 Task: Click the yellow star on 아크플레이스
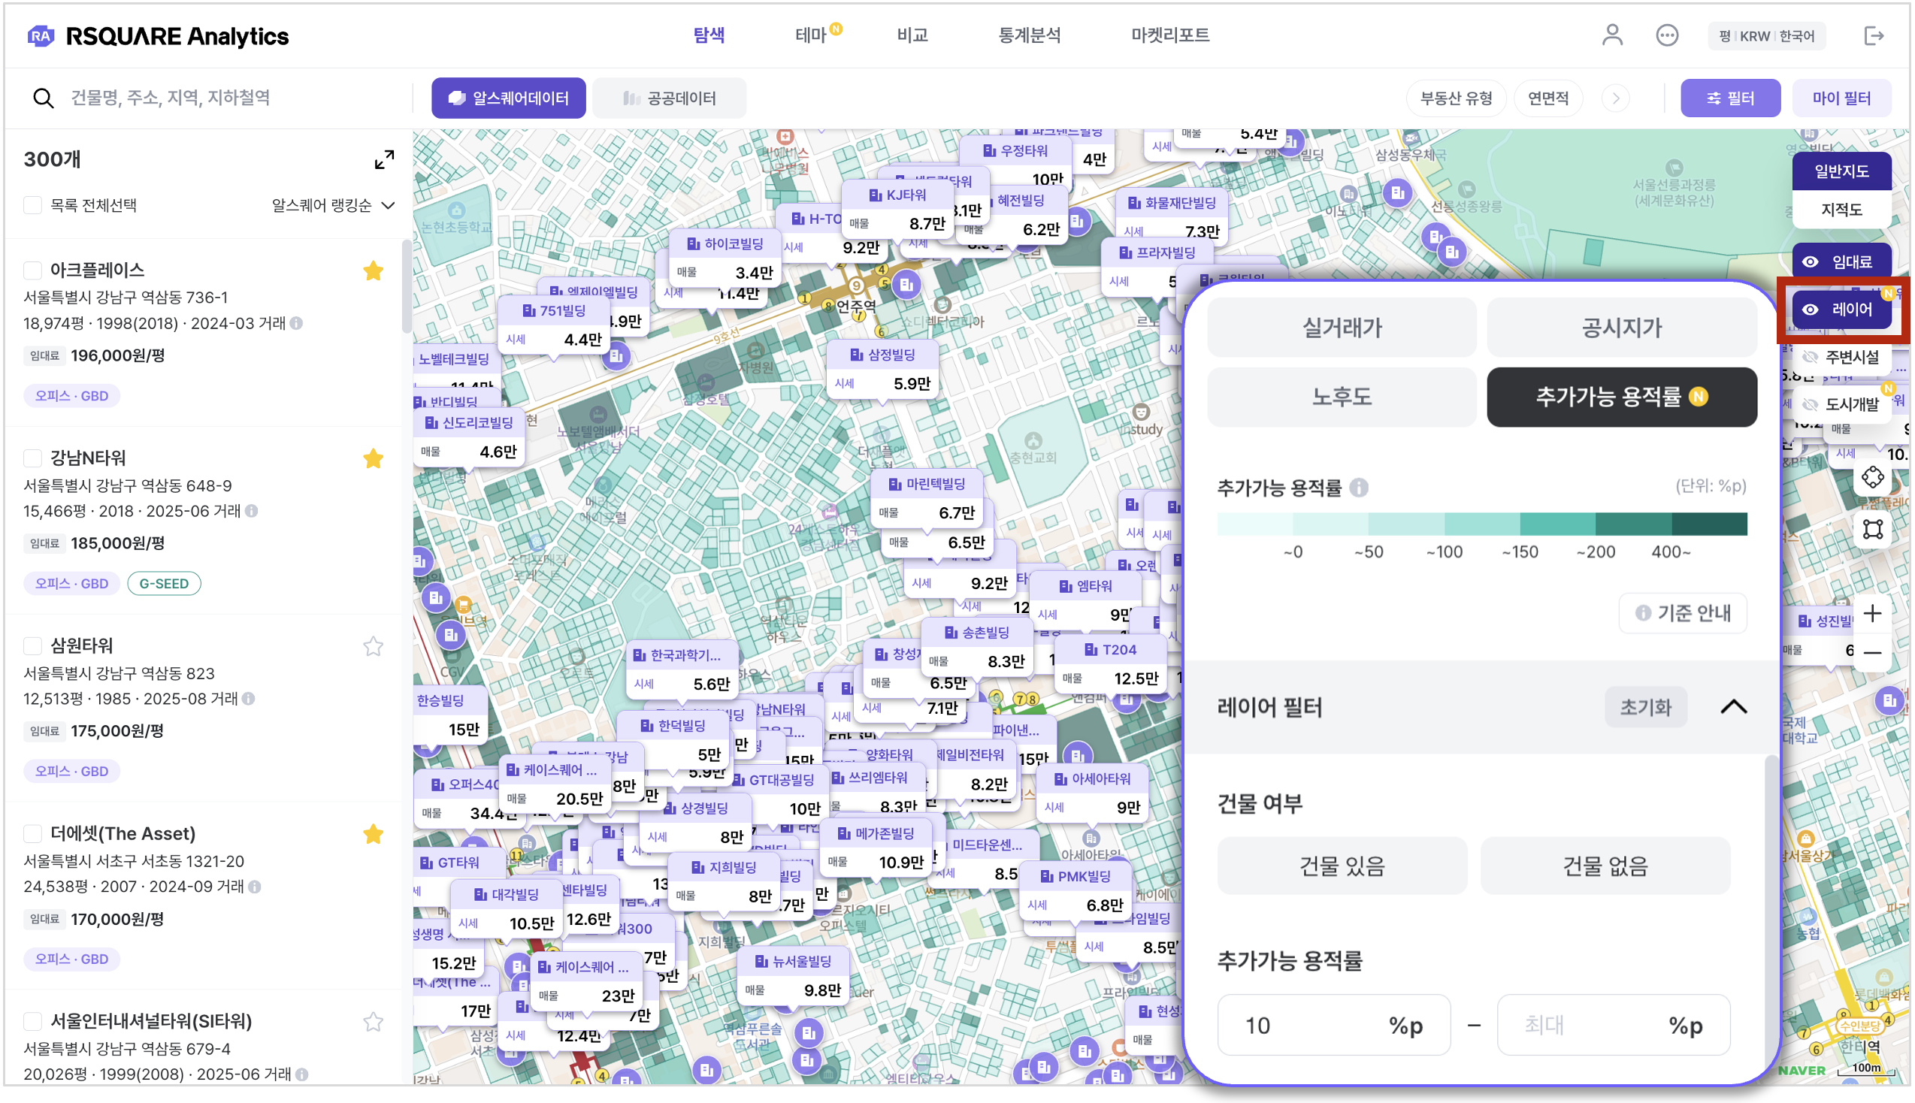(x=373, y=270)
